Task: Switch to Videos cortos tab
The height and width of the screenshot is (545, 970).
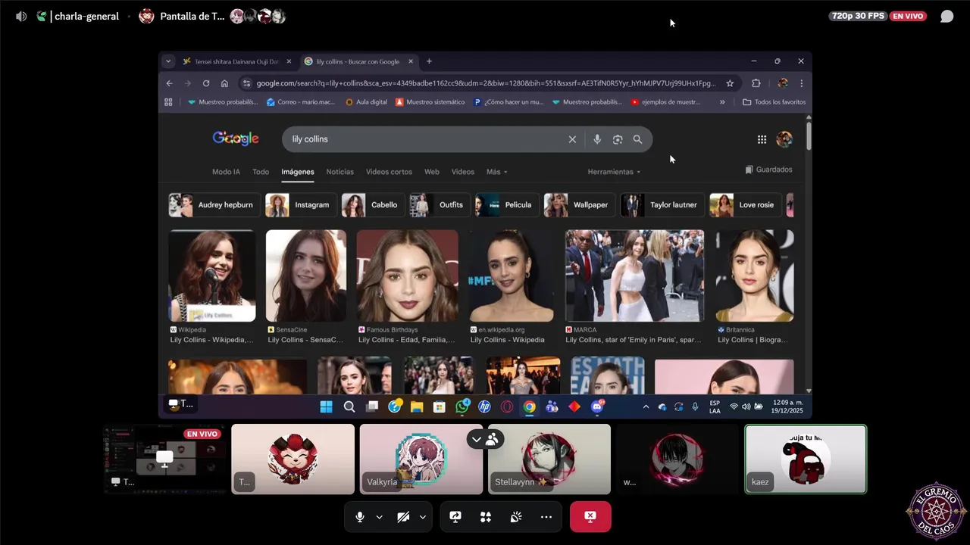Action: point(389,172)
